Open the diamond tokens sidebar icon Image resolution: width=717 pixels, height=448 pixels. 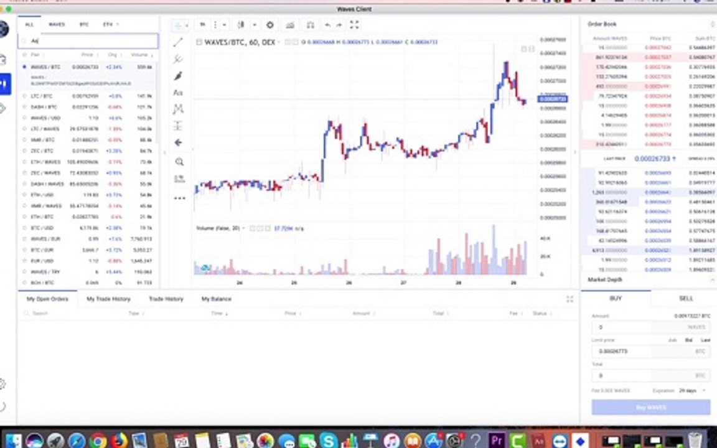pyautogui.click(x=2, y=108)
